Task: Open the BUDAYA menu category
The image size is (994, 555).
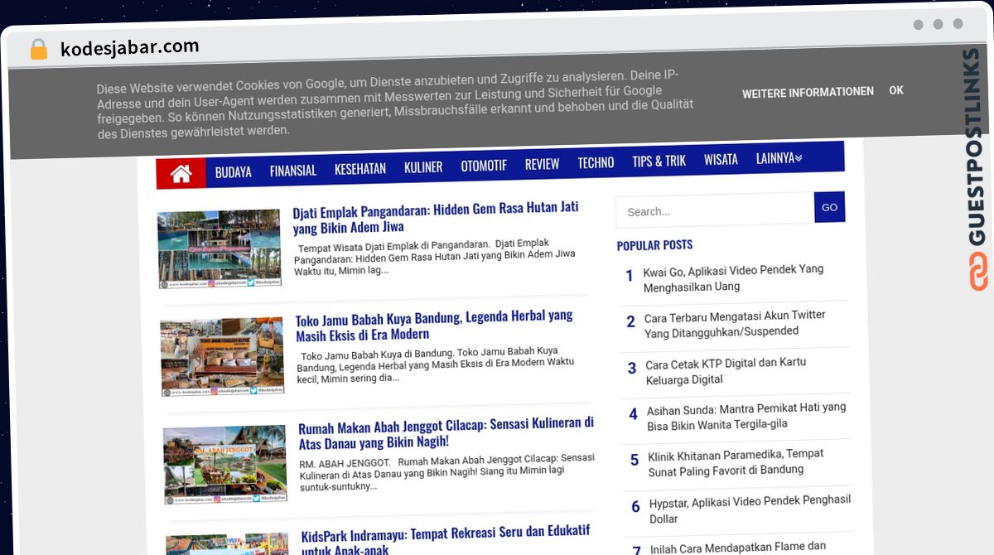Action: (234, 171)
